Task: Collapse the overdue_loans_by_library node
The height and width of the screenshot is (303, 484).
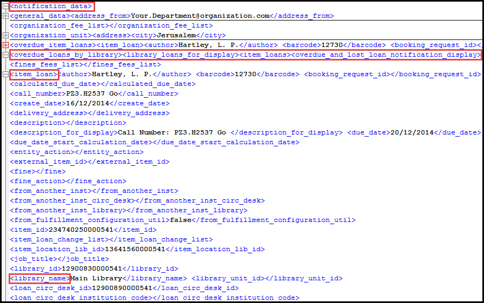Action: tap(5, 55)
